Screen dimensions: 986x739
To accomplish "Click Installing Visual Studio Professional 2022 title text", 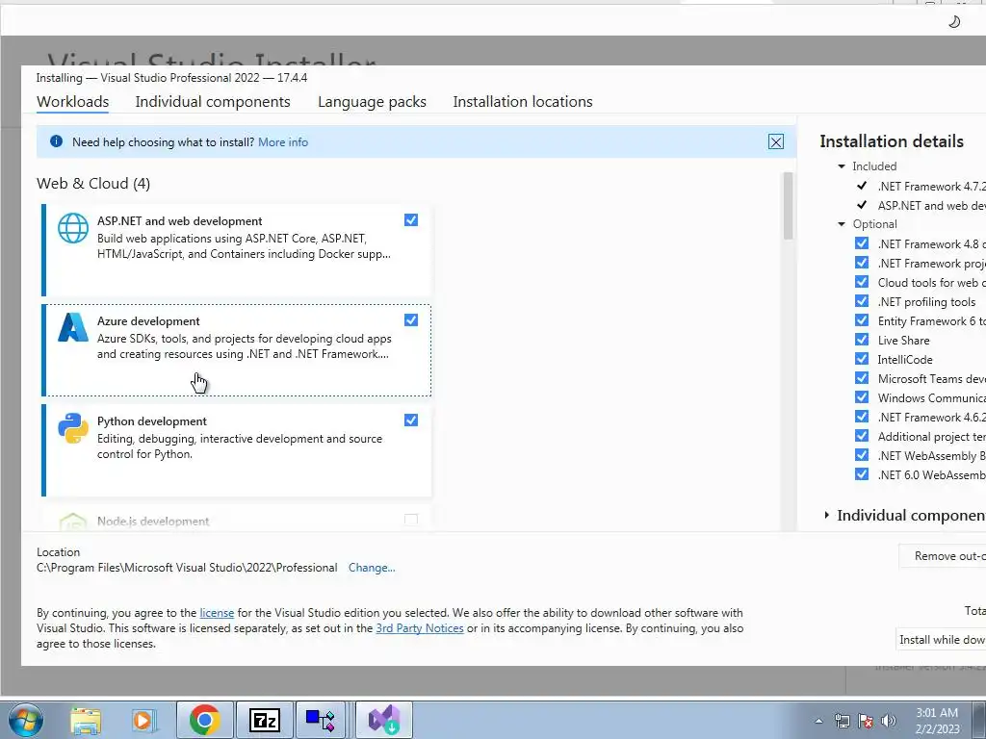I will click(x=171, y=78).
